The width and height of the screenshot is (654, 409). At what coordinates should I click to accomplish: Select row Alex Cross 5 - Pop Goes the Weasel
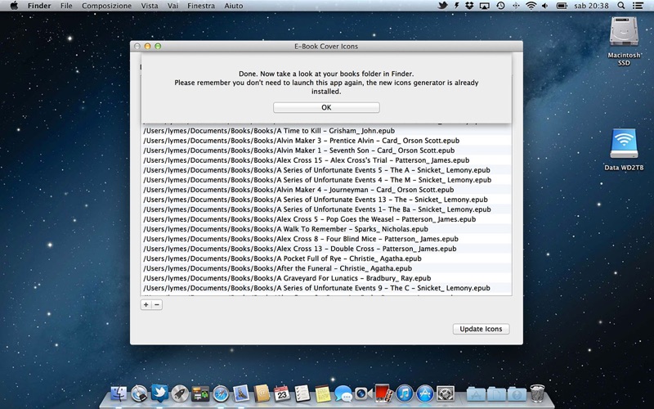[x=326, y=219]
